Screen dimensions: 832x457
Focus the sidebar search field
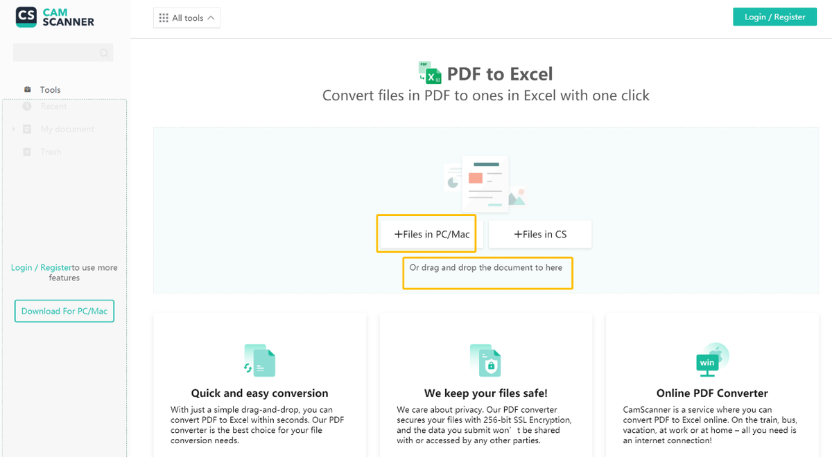pyautogui.click(x=62, y=53)
